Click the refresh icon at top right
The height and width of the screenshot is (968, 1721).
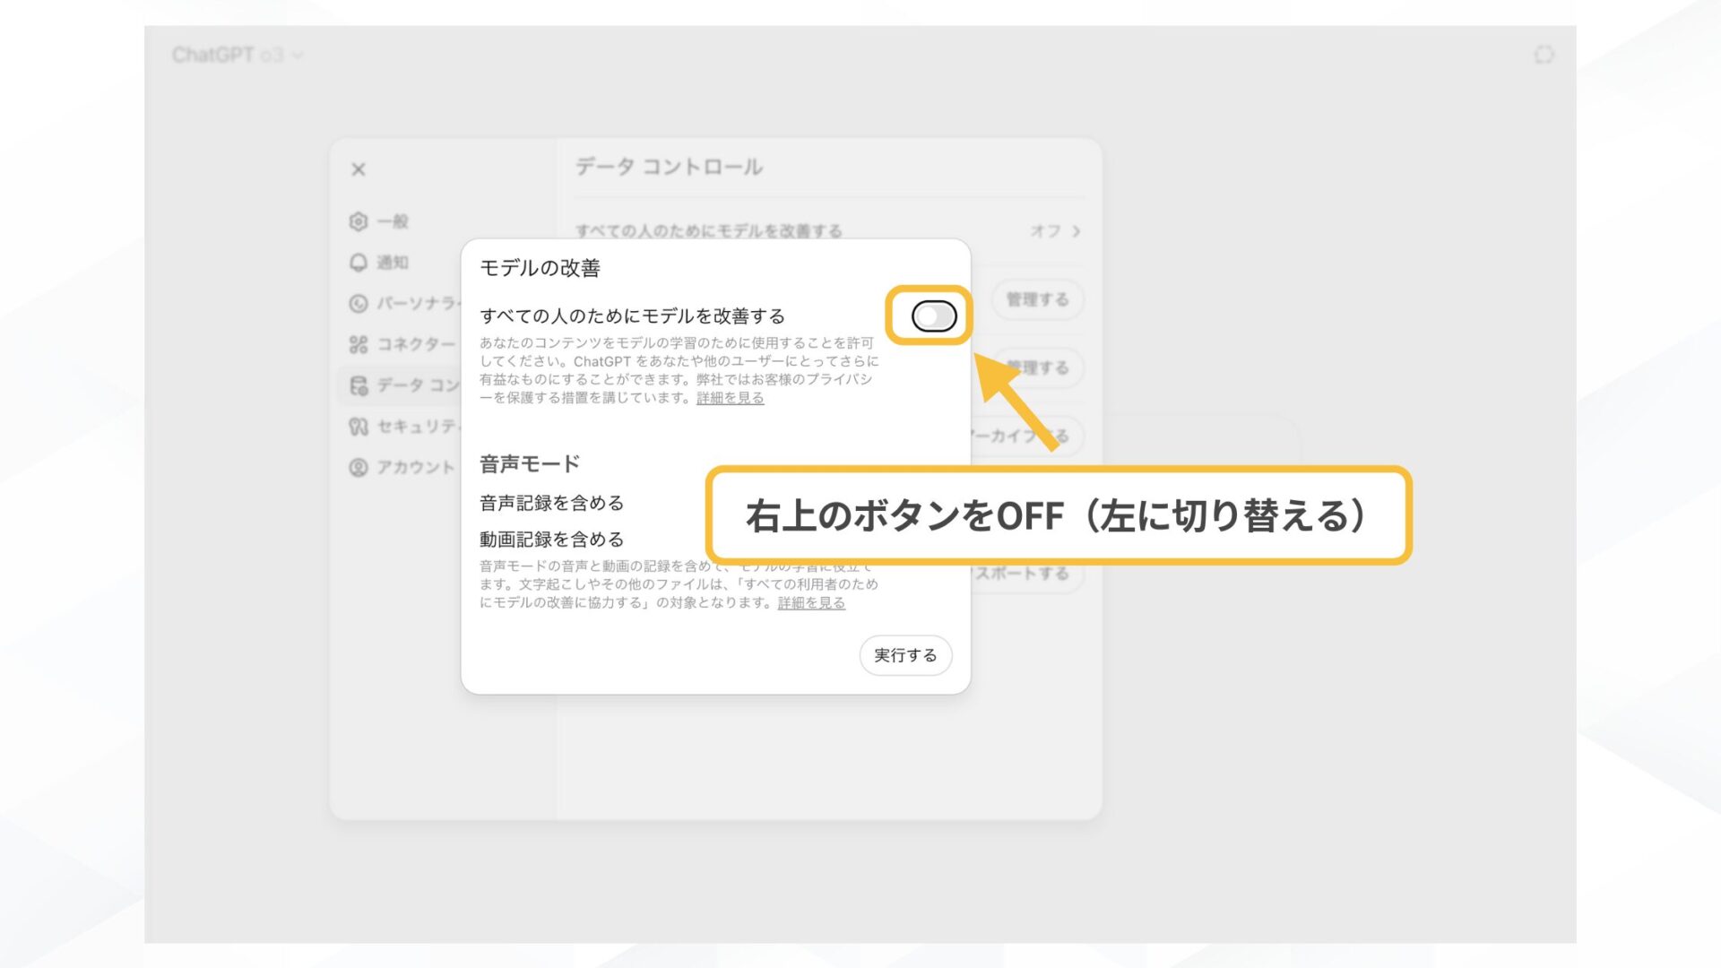click(1544, 55)
